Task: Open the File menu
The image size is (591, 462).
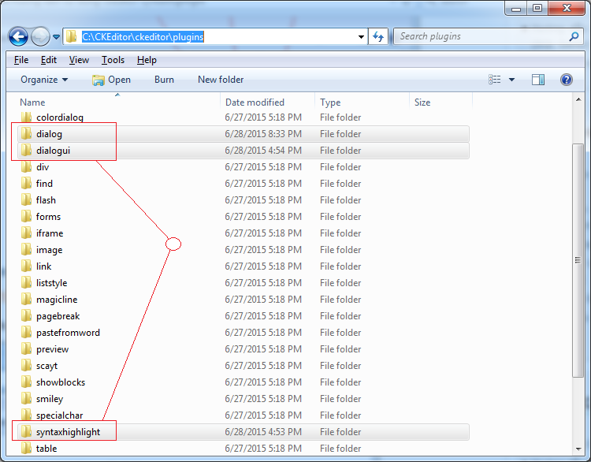Action: point(21,60)
